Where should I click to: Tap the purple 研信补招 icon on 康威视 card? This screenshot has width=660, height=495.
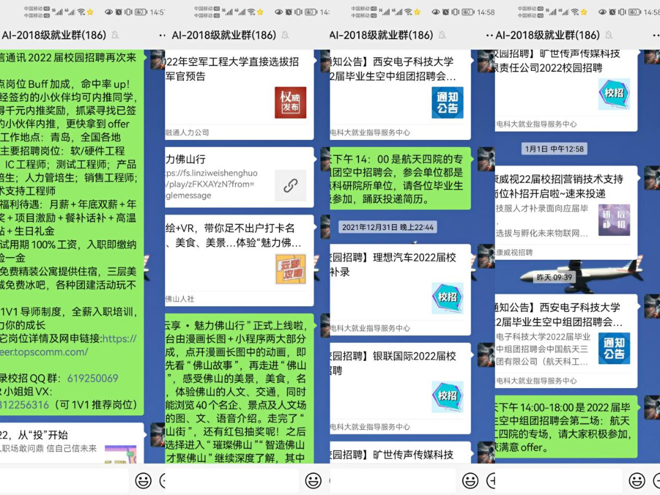(614, 220)
